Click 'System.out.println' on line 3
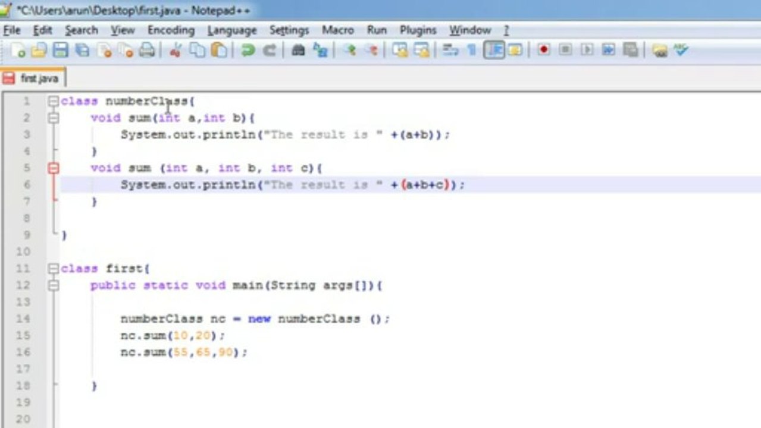Viewport: 761px width, 428px height. pos(188,135)
